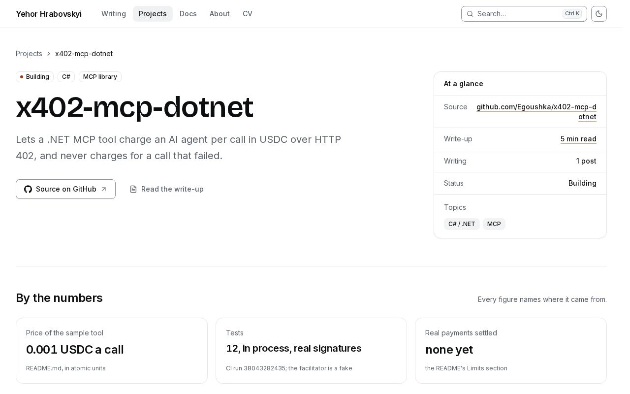
Task: Toggle dark mode with the moon icon
Action: tap(599, 14)
